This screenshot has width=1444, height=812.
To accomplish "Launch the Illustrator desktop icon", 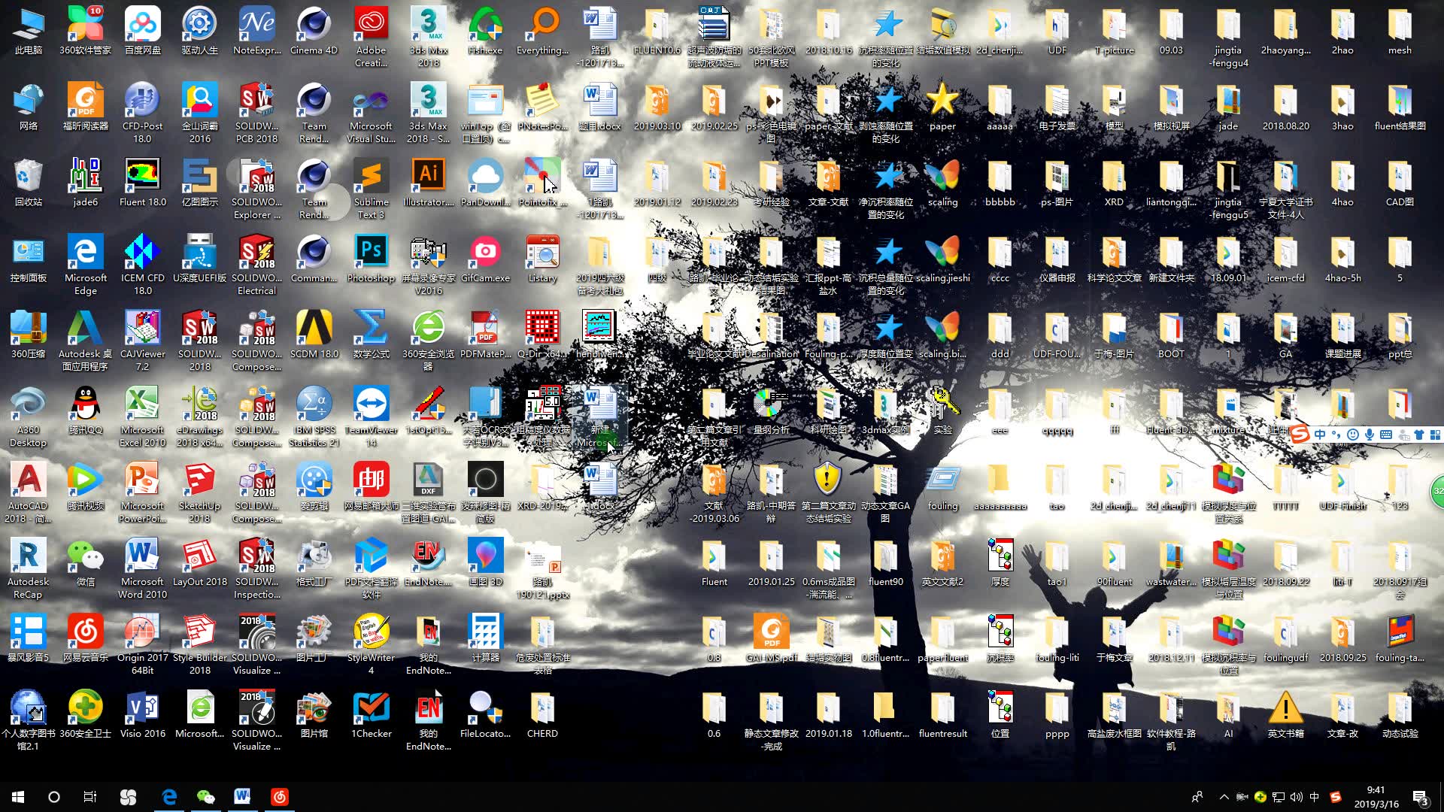I will click(428, 176).
